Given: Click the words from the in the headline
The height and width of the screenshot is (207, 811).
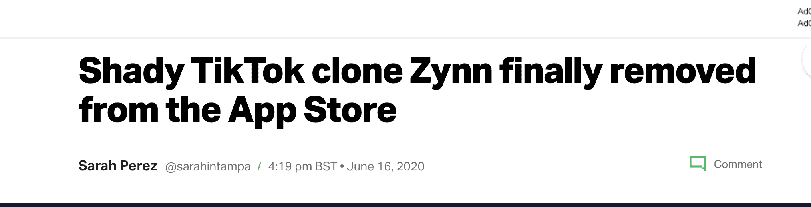Looking at the screenshot, I should 150,109.
